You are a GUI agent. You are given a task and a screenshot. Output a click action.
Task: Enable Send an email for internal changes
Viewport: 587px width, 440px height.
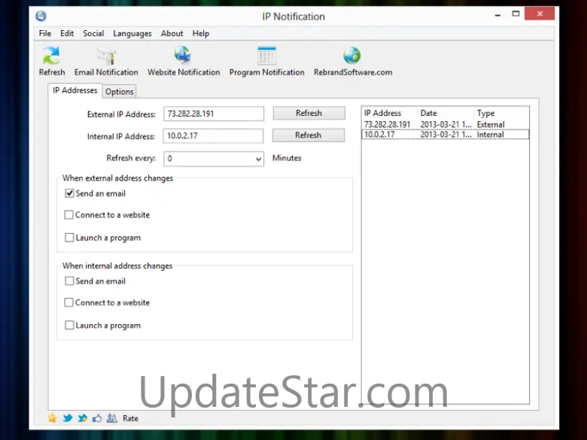(x=69, y=281)
